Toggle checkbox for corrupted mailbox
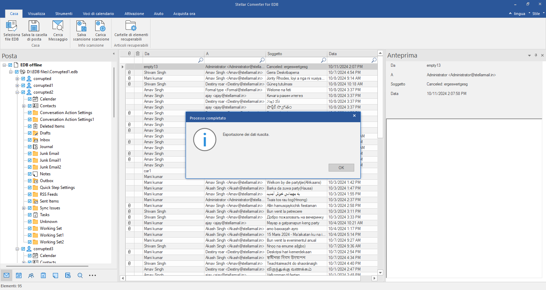This screenshot has height=290, width=546. tap(23, 79)
